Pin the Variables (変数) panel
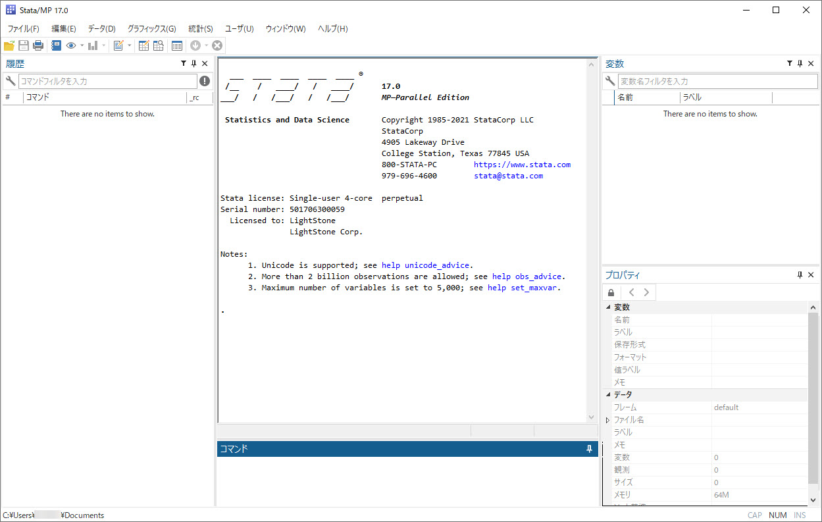This screenshot has width=822, height=522. tap(800, 64)
